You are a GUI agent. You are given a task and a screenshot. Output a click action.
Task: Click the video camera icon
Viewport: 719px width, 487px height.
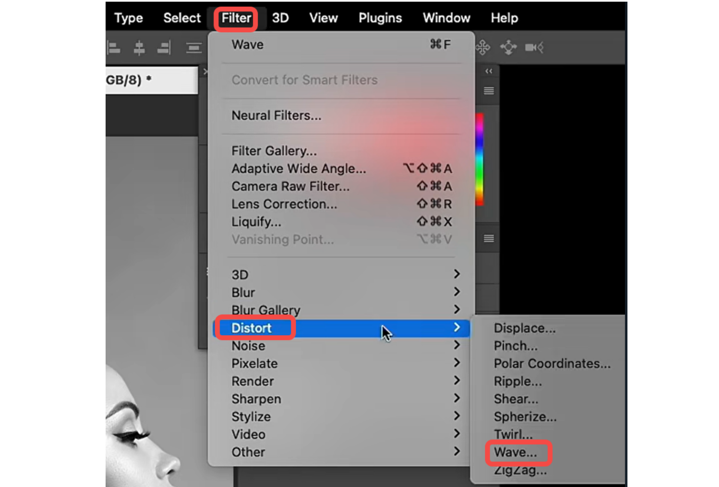pos(534,47)
